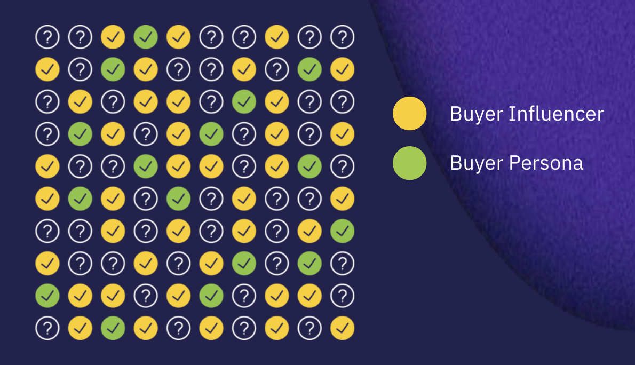Click the question mark ending the third row
This screenshot has width=635, height=365.
342,101
